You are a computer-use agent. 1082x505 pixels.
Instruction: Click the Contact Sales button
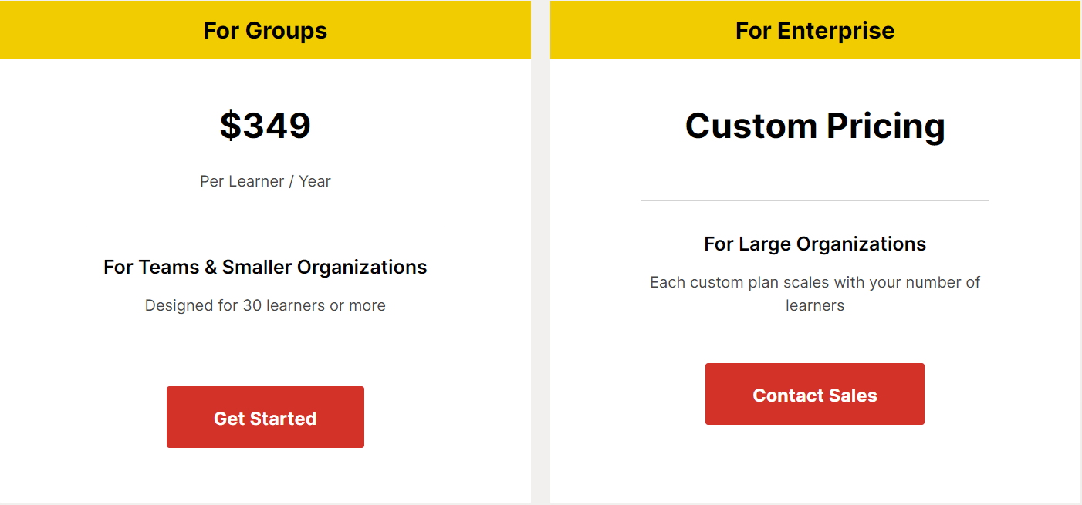pos(814,394)
